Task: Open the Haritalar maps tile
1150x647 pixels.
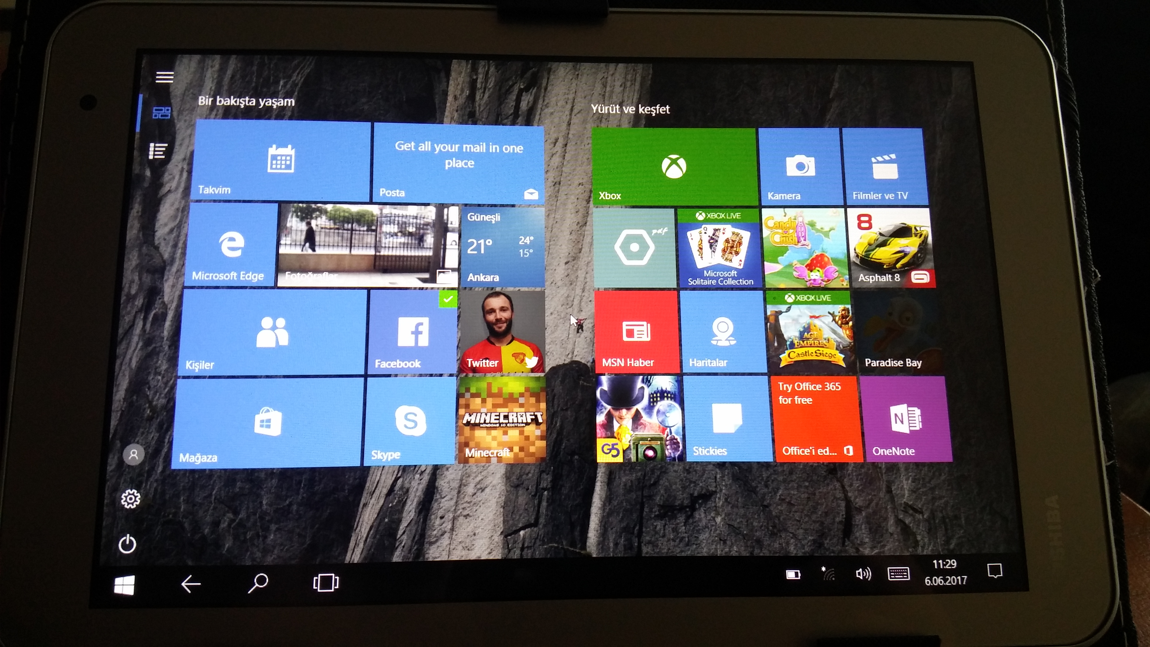Action: (723, 332)
